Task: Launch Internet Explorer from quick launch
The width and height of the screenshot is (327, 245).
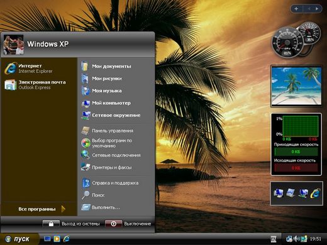Action: pyautogui.click(x=67, y=239)
